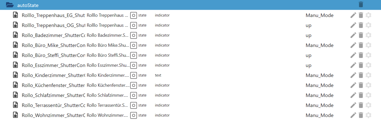
Task: Click the Manu_Mode value of Rolllo_Treppenhaus_EG
Action: (x=319, y=15)
